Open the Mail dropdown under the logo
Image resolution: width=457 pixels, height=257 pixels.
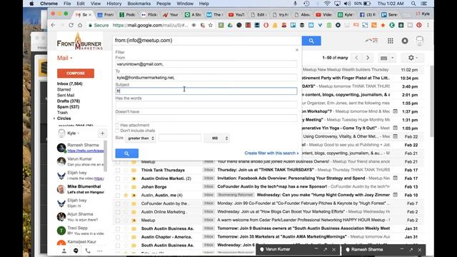64,58
